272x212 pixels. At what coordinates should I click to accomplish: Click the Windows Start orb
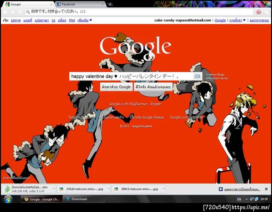coord(8,199)
